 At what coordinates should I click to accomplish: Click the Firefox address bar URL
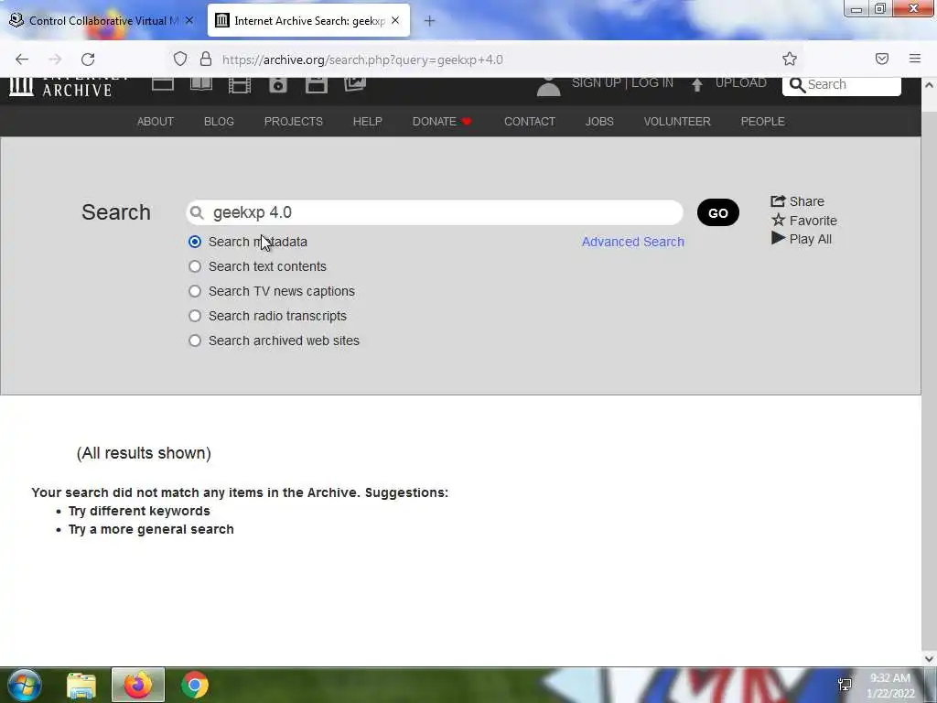pyautogui.click(x=362, y=59)
